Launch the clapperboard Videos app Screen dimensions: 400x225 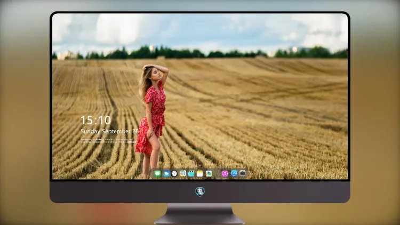pyautogui.click(x=191, y=174)
